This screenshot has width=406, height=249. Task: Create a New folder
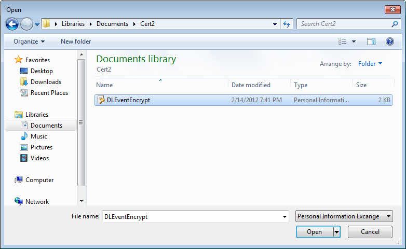pos(76,41)
